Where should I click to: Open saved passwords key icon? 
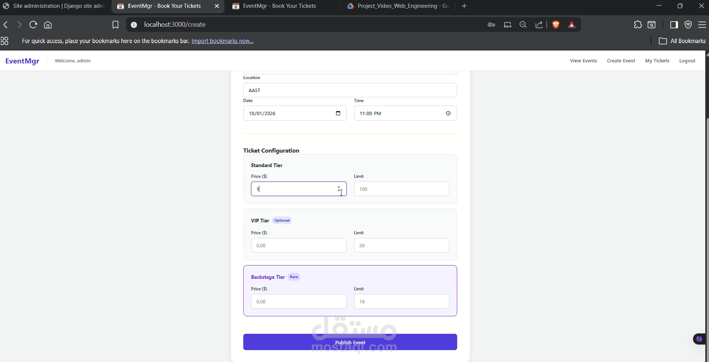pos(491,25)
